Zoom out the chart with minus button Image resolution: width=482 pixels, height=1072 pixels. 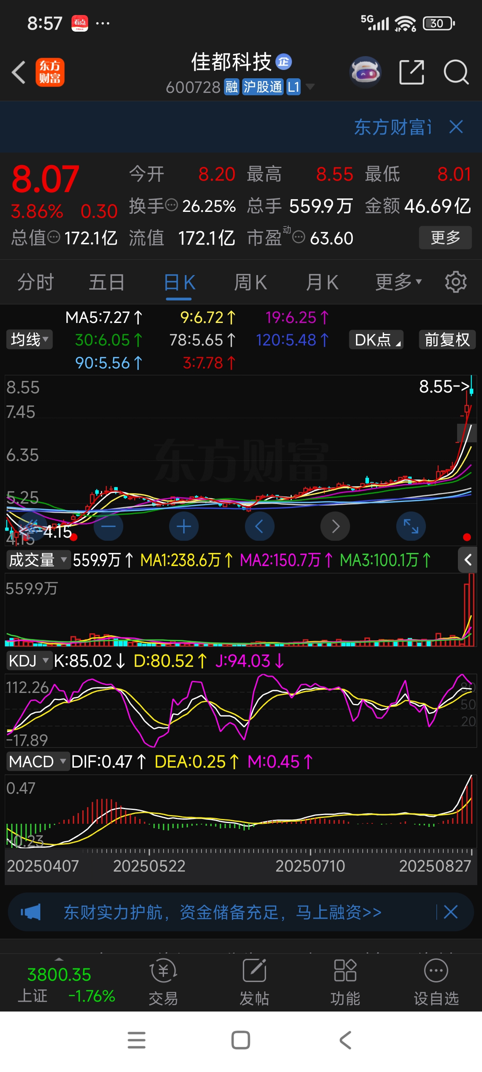click(x=108, y=527)
